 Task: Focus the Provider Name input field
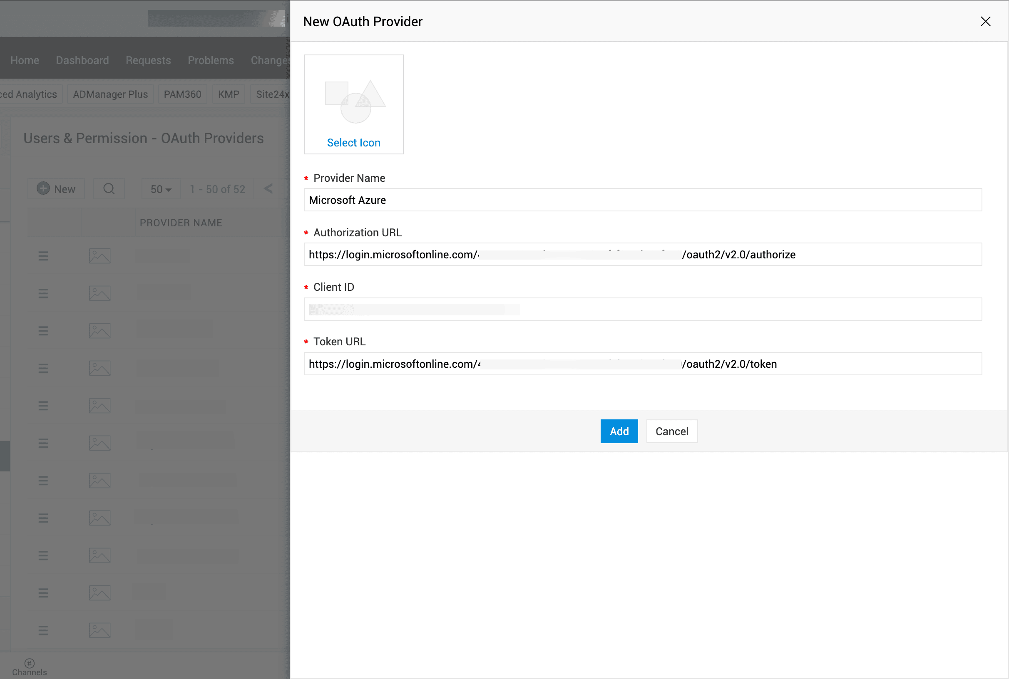[x=642, y=200]
